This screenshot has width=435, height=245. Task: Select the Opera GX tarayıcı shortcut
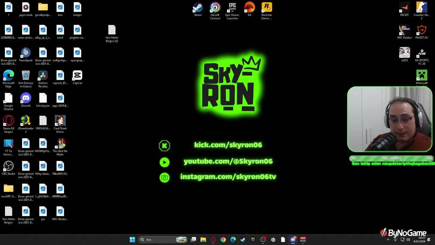tap(8, 125)
